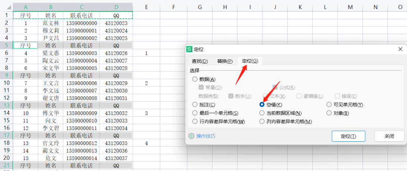This screenshot has width=407, height=171.
Task: Select column B header
Action: pyautogui.click(x=50, y=7)
